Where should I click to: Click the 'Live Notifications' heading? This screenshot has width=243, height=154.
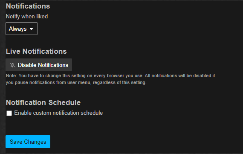tap(36, 51)
